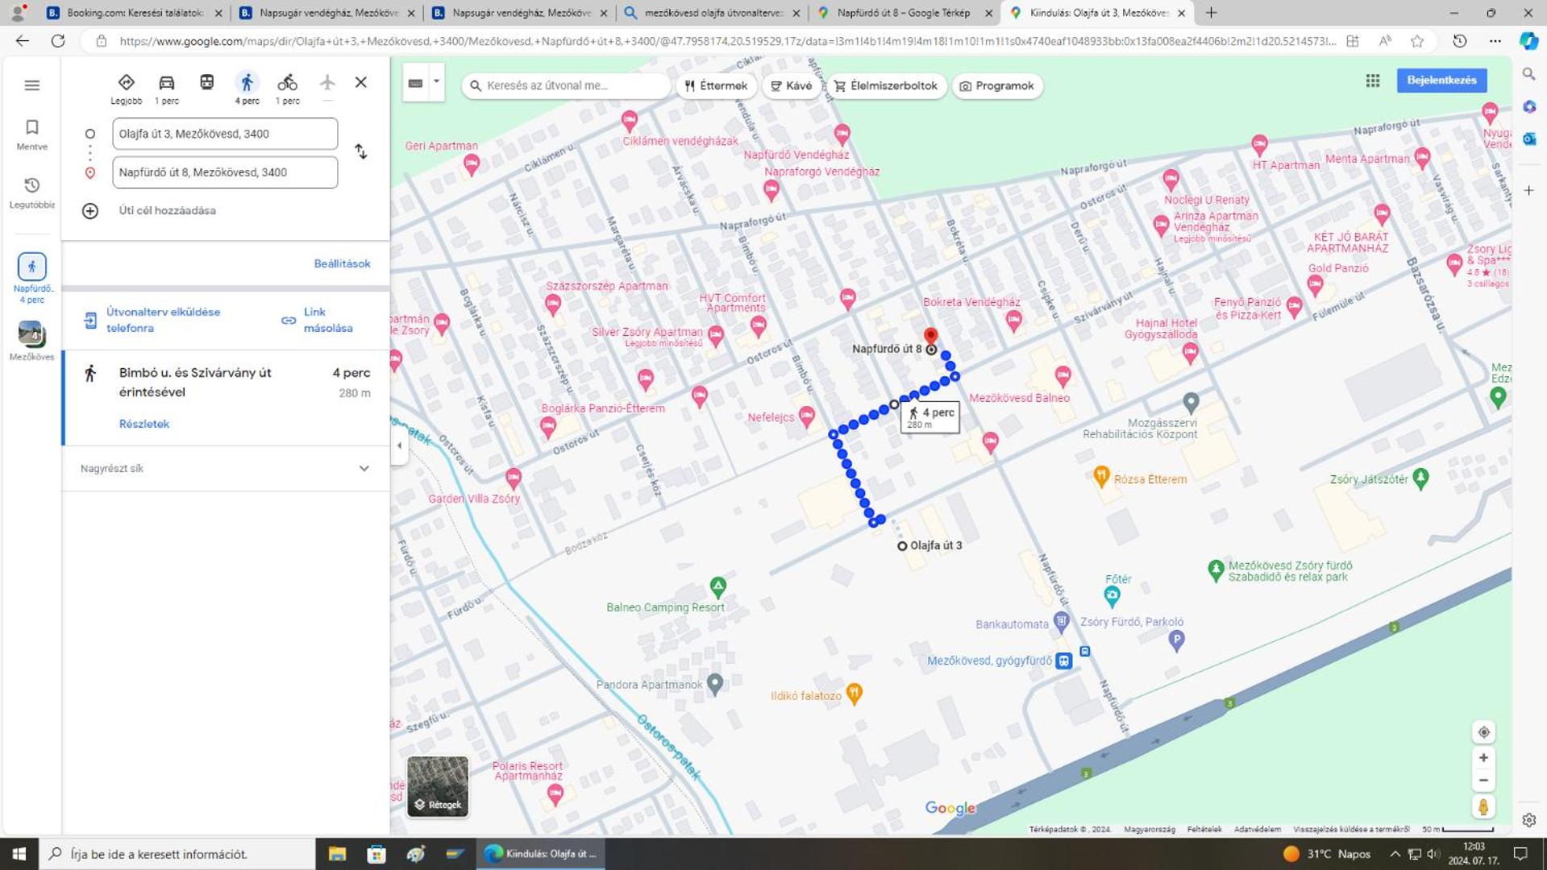Open Edge settings and more menu
Screen dimensions: 1547x870
(x=1495, y=41)
